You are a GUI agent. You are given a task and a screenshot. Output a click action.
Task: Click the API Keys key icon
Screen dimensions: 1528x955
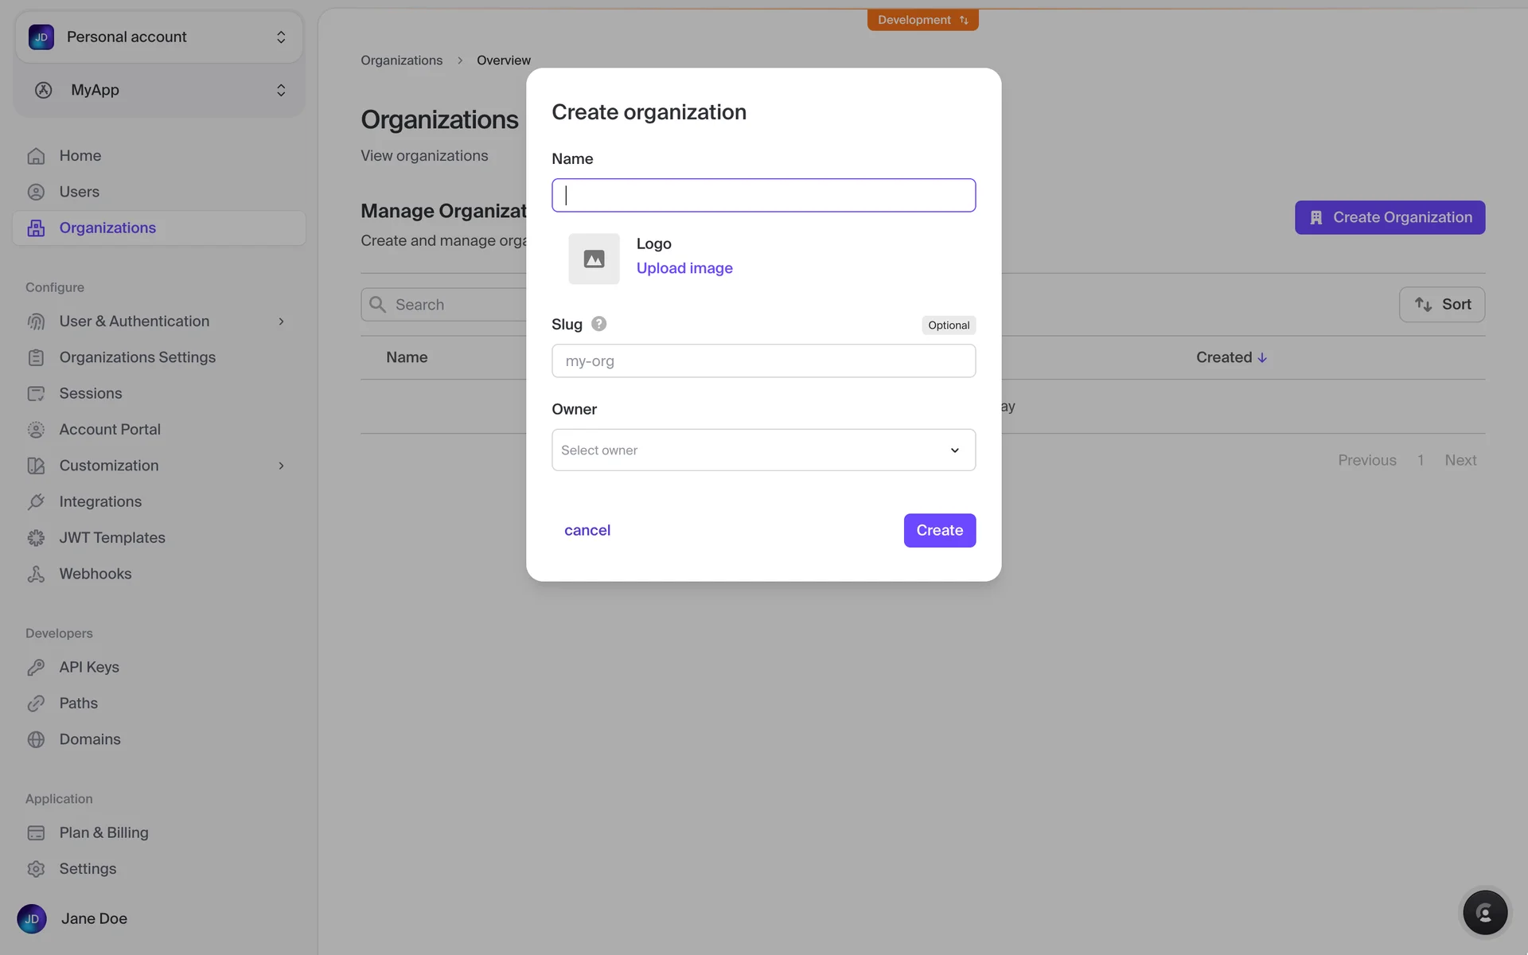point(36,668)
